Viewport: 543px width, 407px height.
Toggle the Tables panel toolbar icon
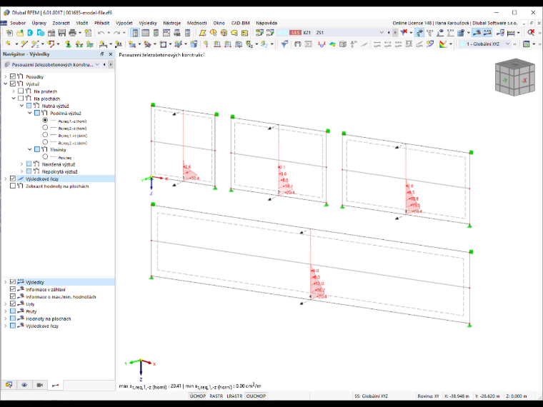click(146, 33)
